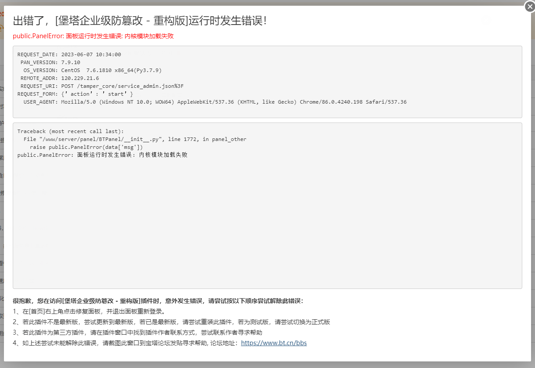Click step 1 about 修复面板 on homepage
This screenshot has width=535, height=368.
tap(89, 311)
